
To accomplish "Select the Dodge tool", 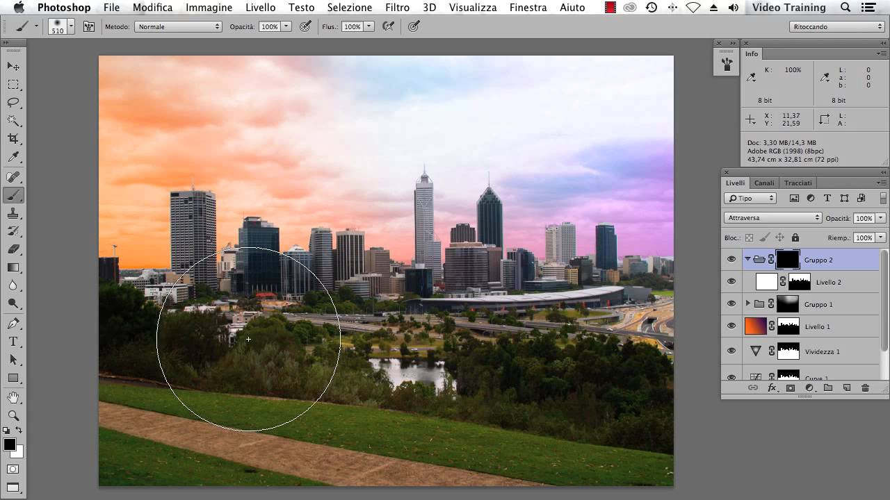I will 13,303.
